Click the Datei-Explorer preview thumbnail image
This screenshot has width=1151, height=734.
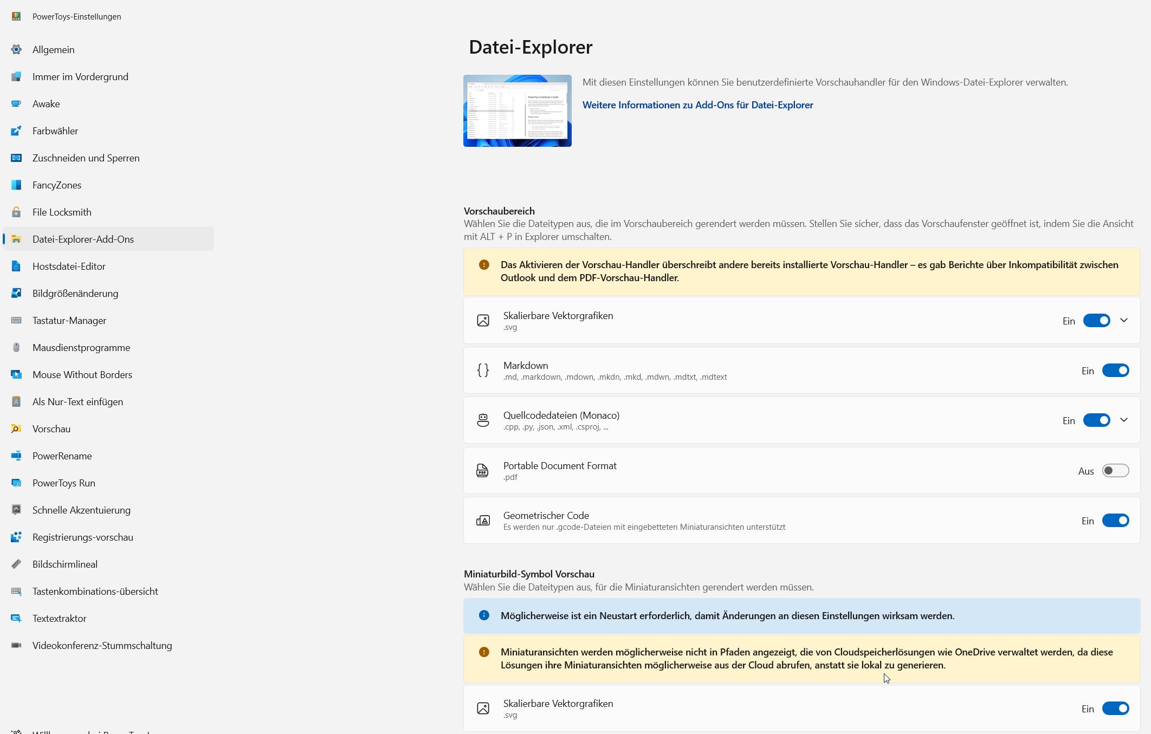517,111
